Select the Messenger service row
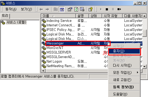This screenshot has height=97, width=148. pyautogui.click(x=92, y=43)
